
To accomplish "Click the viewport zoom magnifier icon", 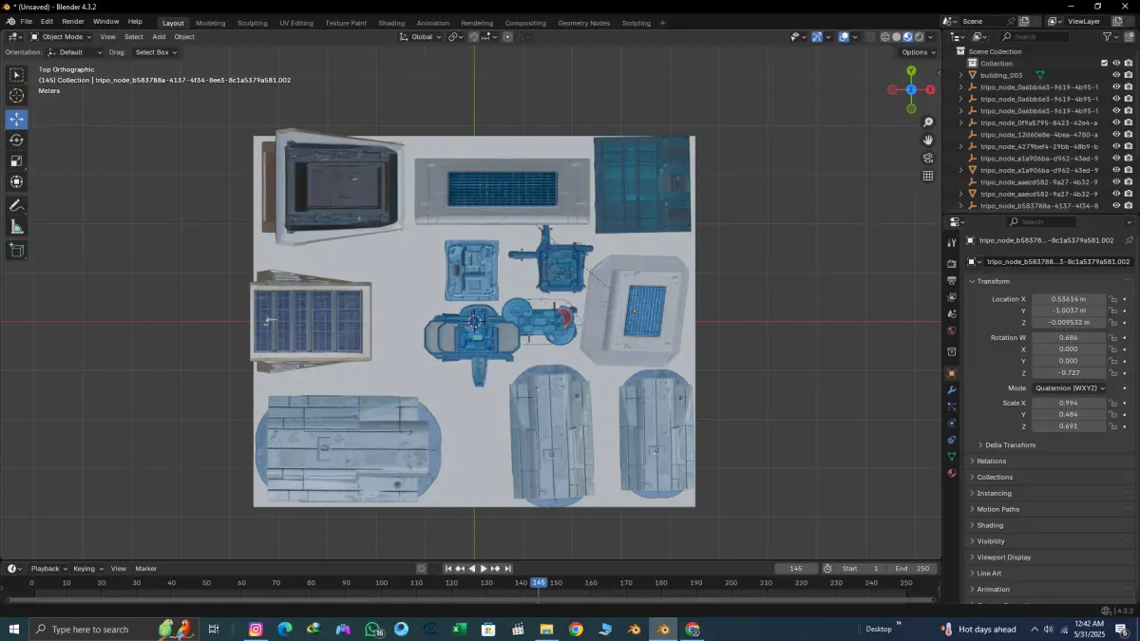I will (928, 123).
